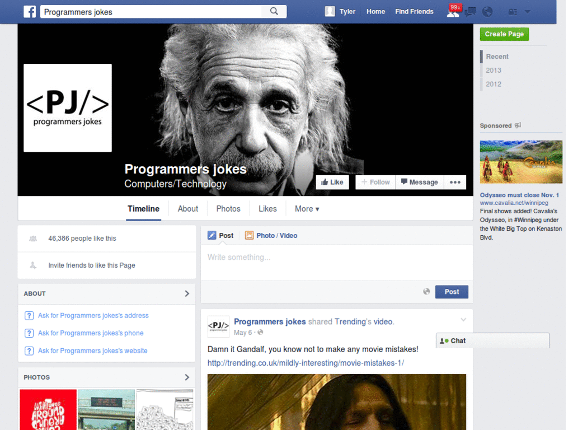
Task: Click Tyler's profile avatar icon
Action: pos(330,11)
